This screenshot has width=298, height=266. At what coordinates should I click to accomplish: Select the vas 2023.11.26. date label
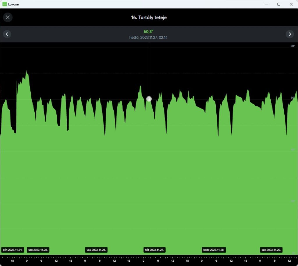click(96, 250)
